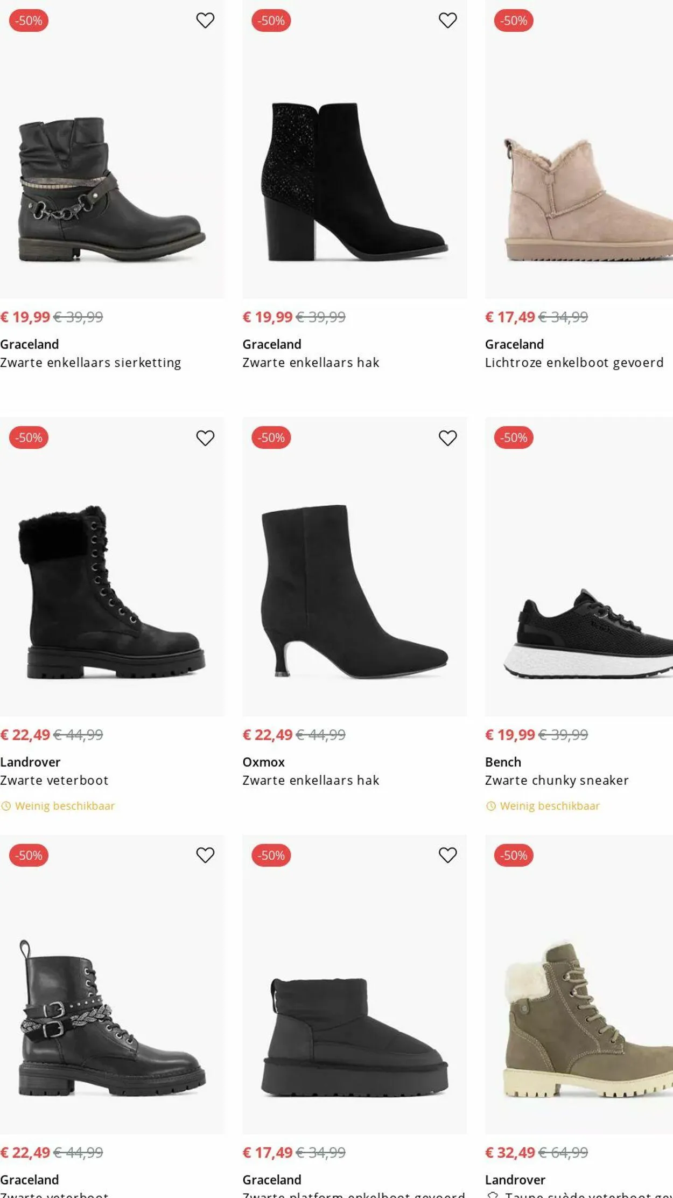Open 'Lichtroze enkelboot gevoerd' product title
Image resolution: width=673 pixels, height=1198 pixels.
click(x=574, y=363)
